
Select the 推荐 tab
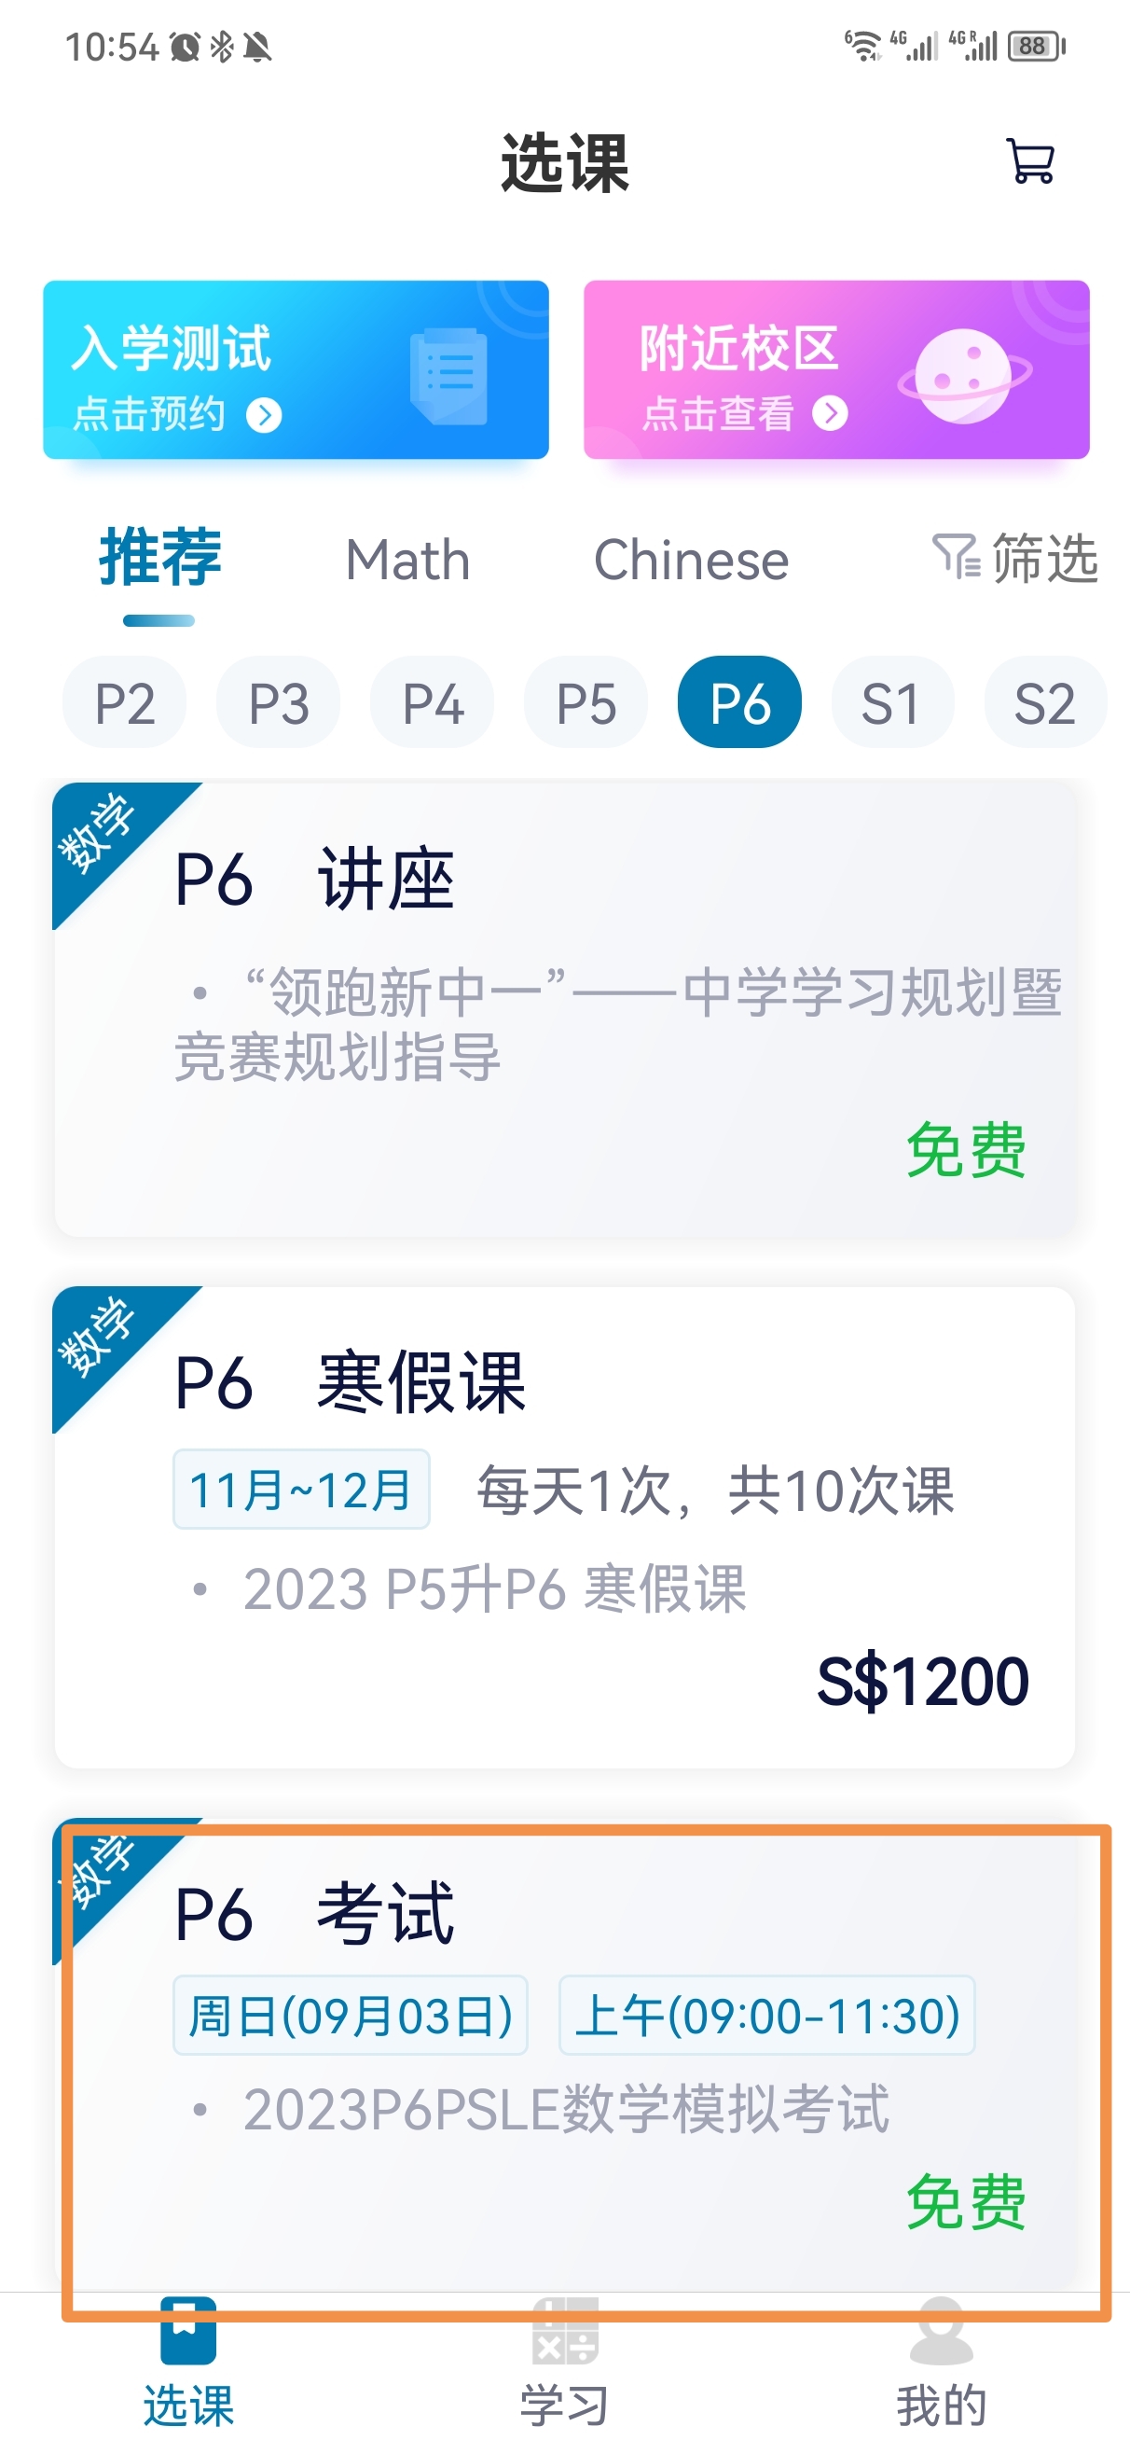[x=159, y=558]
